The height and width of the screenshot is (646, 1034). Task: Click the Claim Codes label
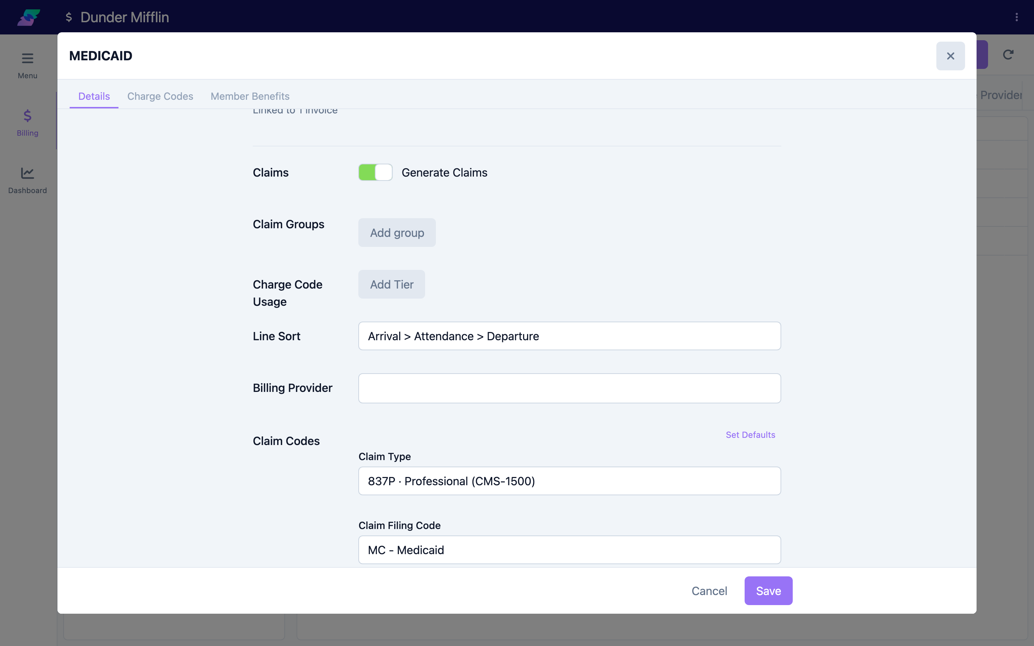coord(286,440)
